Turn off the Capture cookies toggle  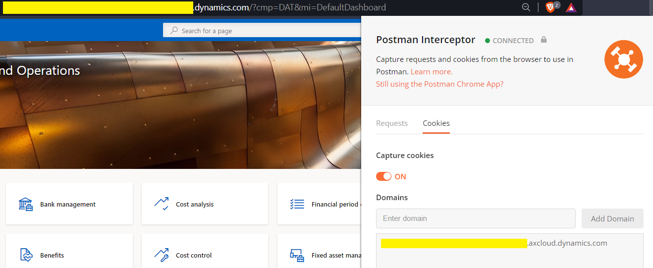383,176
